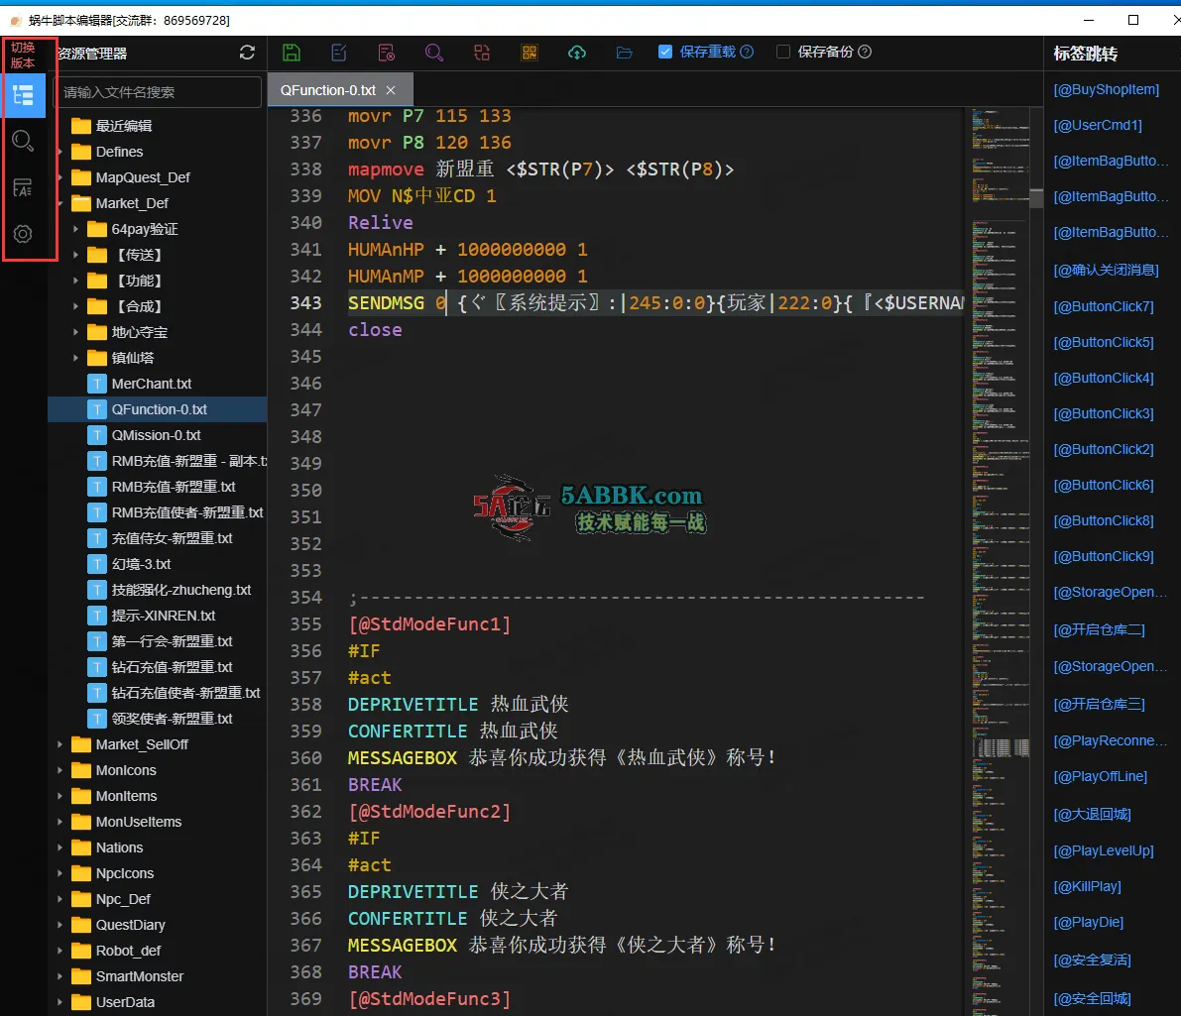Select the 最近编辑 folder
This screenshot has height=1016, width=1181.
124,126
